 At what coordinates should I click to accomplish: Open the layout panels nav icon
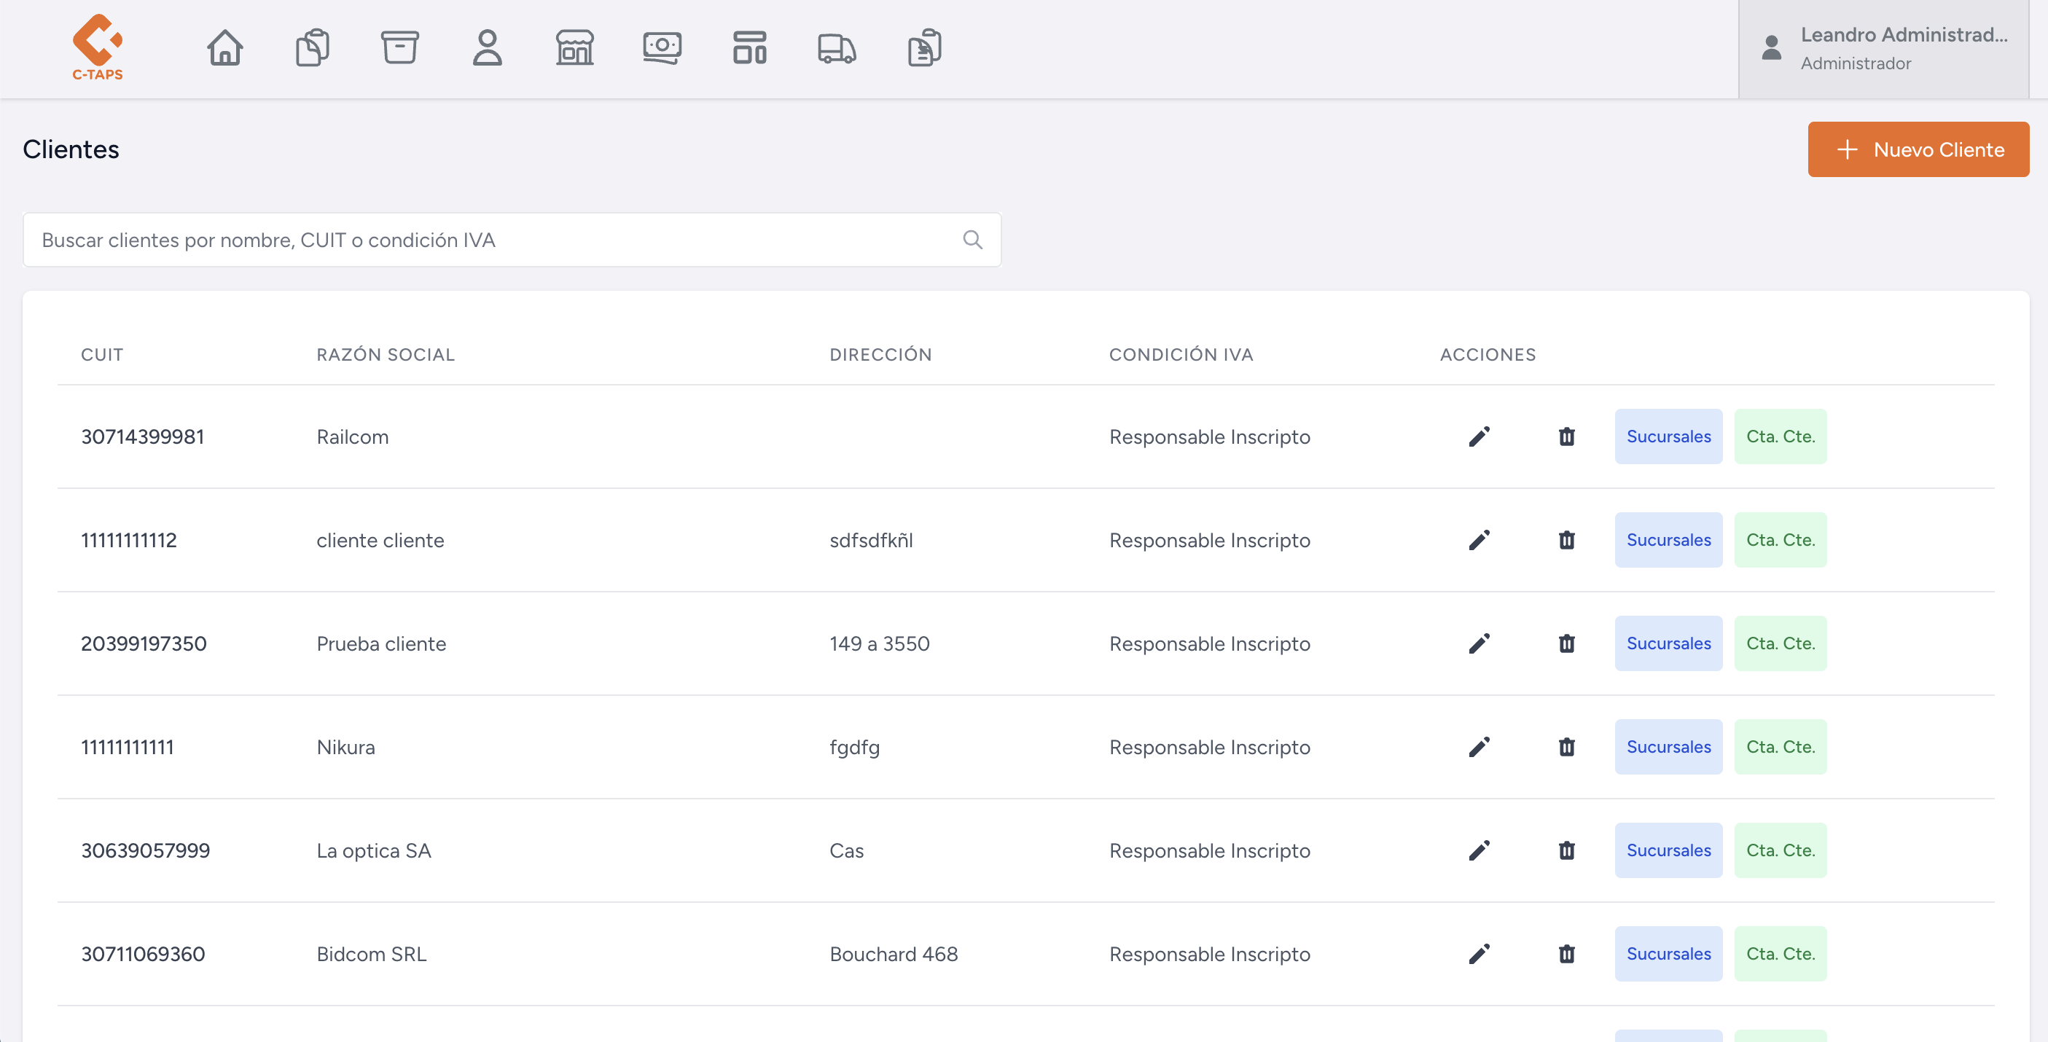(750, 47)
